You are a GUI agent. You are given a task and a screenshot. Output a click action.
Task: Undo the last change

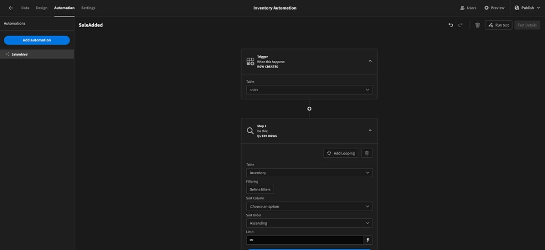click(451, 25)
